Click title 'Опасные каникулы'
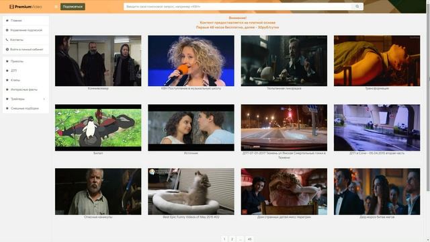 98,217
